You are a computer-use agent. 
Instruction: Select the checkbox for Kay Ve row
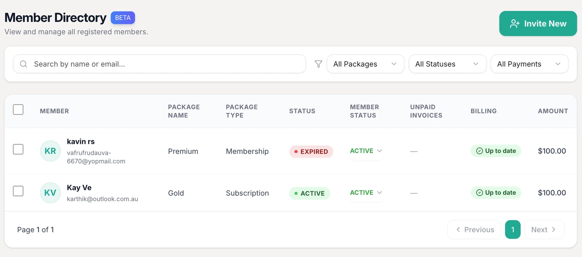[x=18, y=191]
